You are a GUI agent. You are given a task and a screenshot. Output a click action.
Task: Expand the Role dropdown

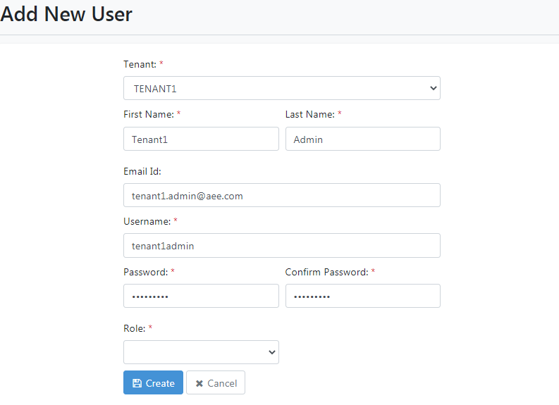point(201,352)
